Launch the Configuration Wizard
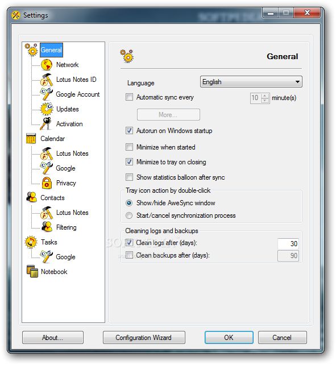The image size is (336, 365). 144,338
